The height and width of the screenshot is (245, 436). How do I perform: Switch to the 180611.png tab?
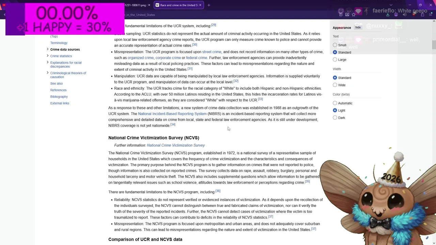point(136,5)
